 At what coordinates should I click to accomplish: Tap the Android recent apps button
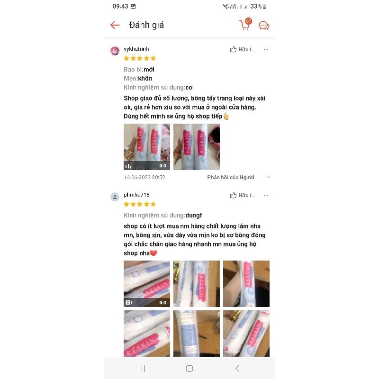[x=142, y=369]
